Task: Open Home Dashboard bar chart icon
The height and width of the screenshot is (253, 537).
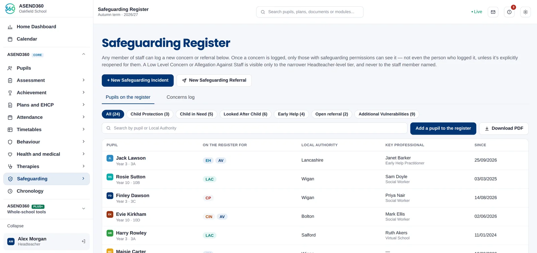Action: click(10, 27)
